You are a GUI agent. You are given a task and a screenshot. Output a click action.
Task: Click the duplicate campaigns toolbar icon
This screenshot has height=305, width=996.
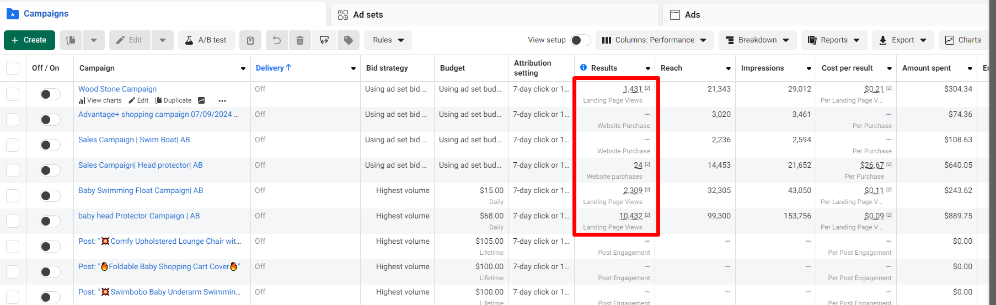click(71, 40)
